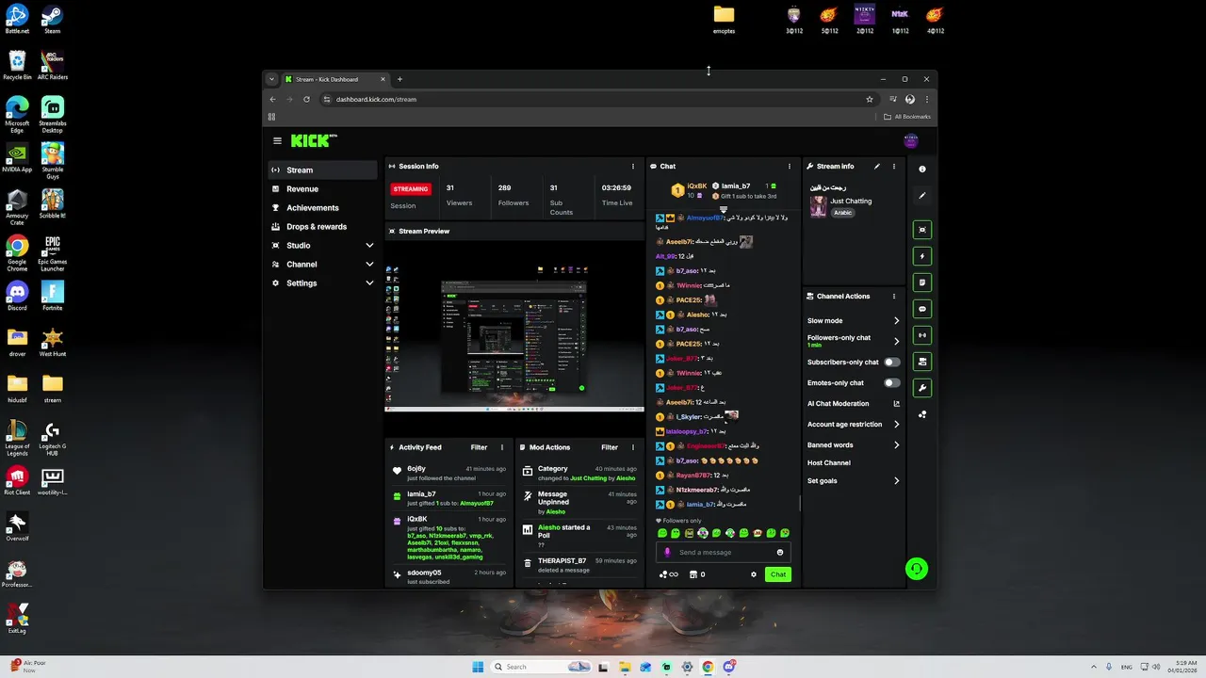Click the green KICK logo
This screenshot has width=1206, height=678.
tap(310, 140)
